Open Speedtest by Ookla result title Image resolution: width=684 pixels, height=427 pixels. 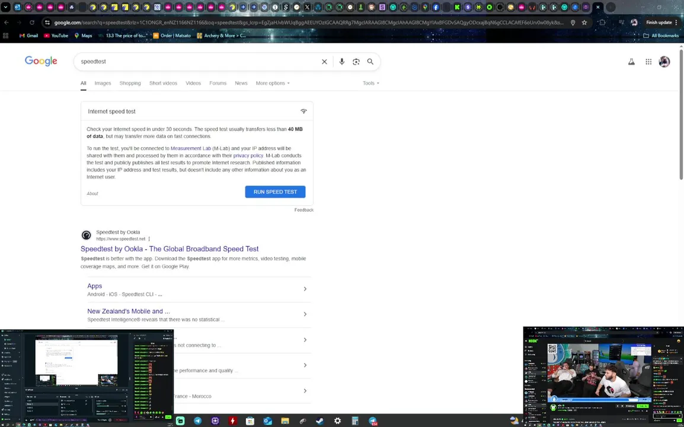click(x=170, y=249)
